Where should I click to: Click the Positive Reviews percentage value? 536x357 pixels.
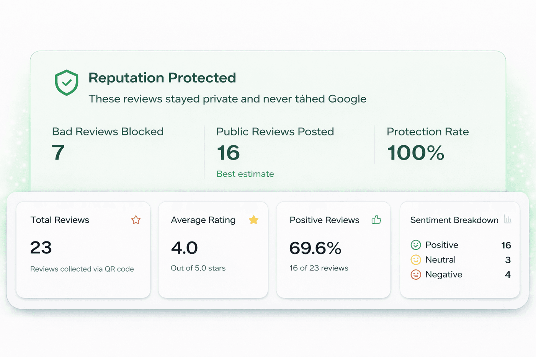[x=315, y=248]
